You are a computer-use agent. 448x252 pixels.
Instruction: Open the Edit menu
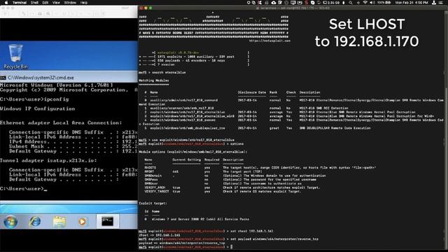click(45, 3)
